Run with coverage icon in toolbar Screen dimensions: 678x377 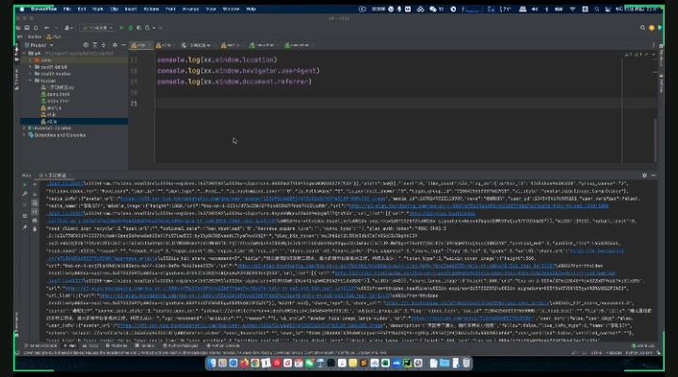coord(138,27)
